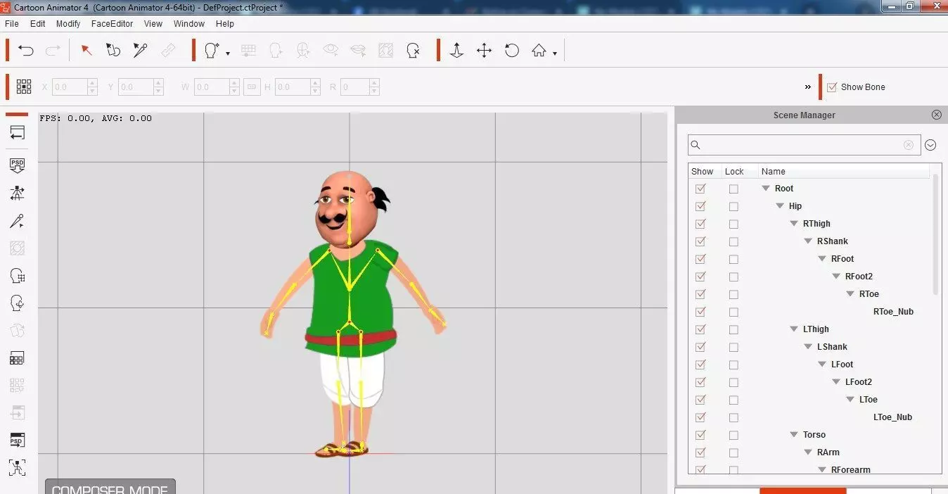The height and width of the screenshot is (494, 948).
Task: Collapse the RShank tree node
Action: pyautogui.click(x=808, y=241)
